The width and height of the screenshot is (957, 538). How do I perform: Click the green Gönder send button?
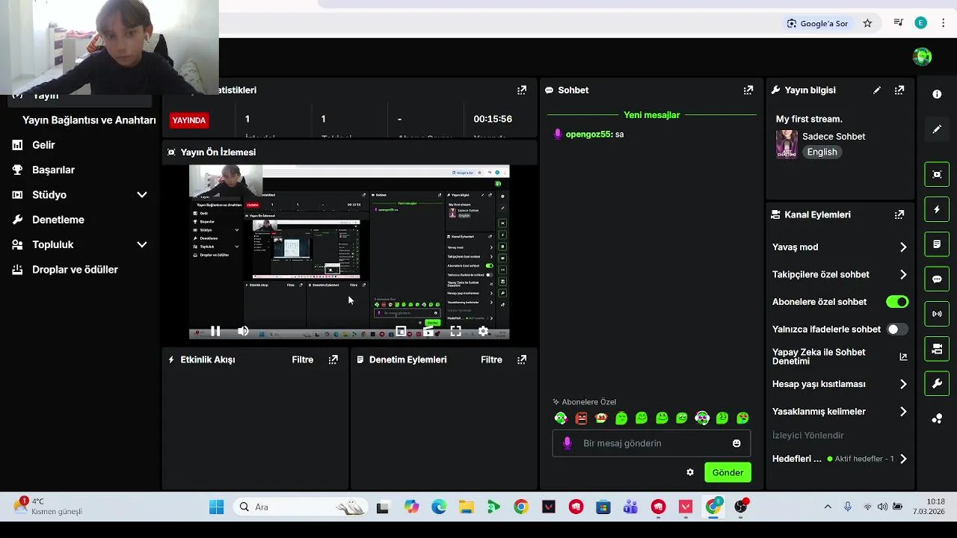pyautogui.click(x=727, y=472)
